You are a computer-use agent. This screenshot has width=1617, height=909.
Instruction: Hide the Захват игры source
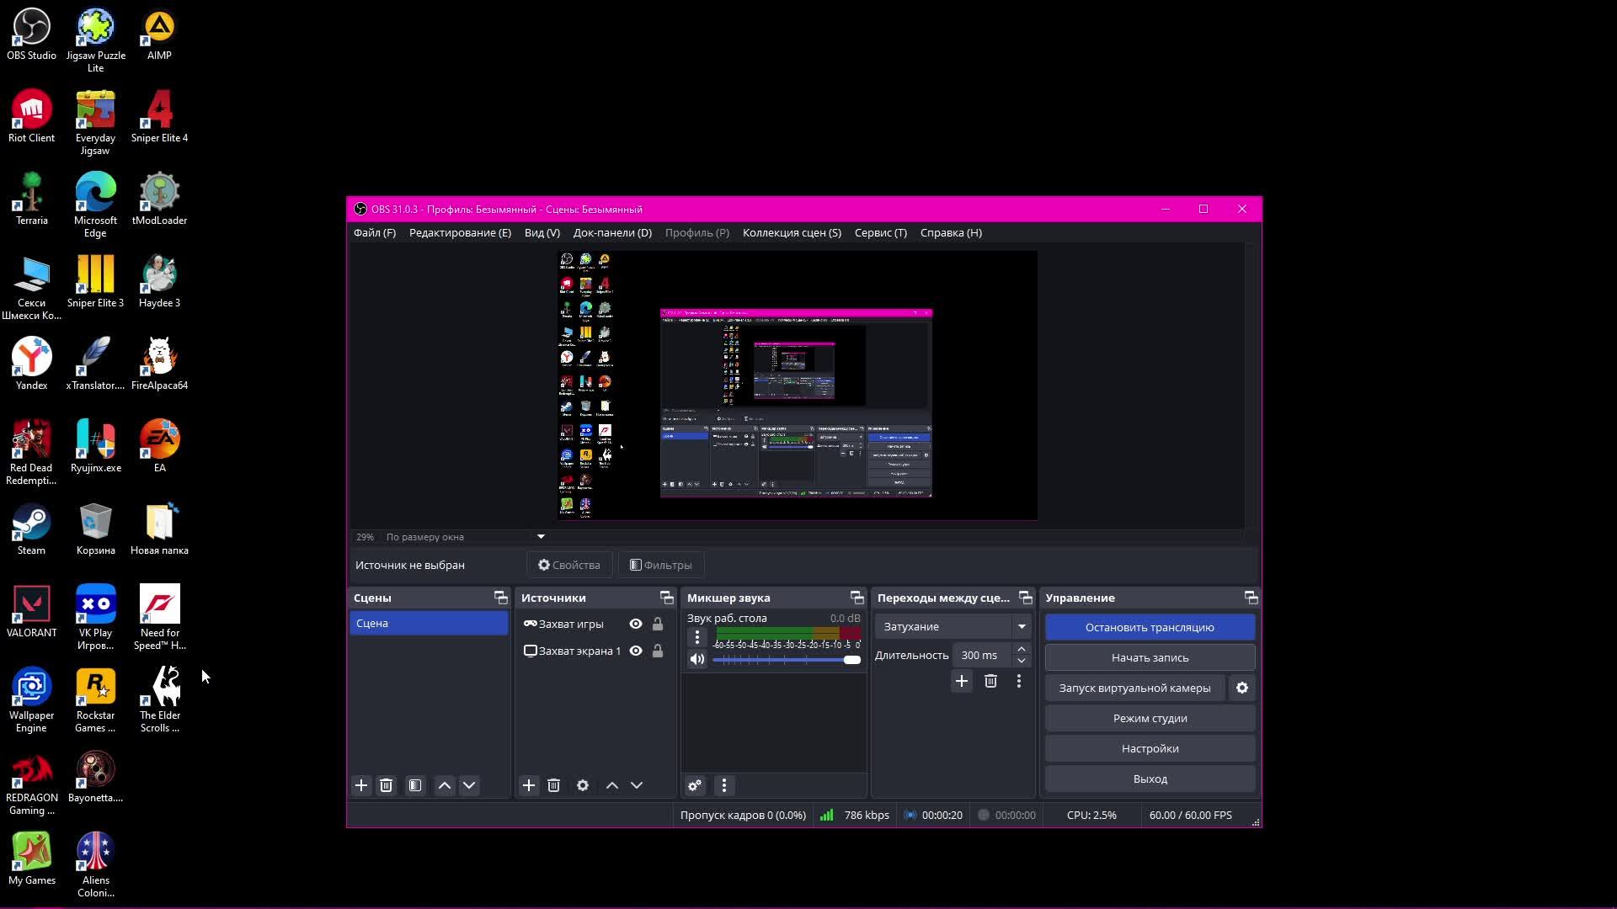(x=636, y=624)
